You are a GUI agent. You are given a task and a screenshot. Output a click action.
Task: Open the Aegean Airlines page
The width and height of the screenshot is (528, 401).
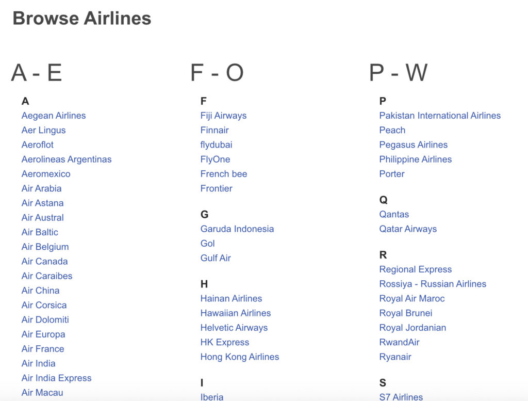pos(53,116)
